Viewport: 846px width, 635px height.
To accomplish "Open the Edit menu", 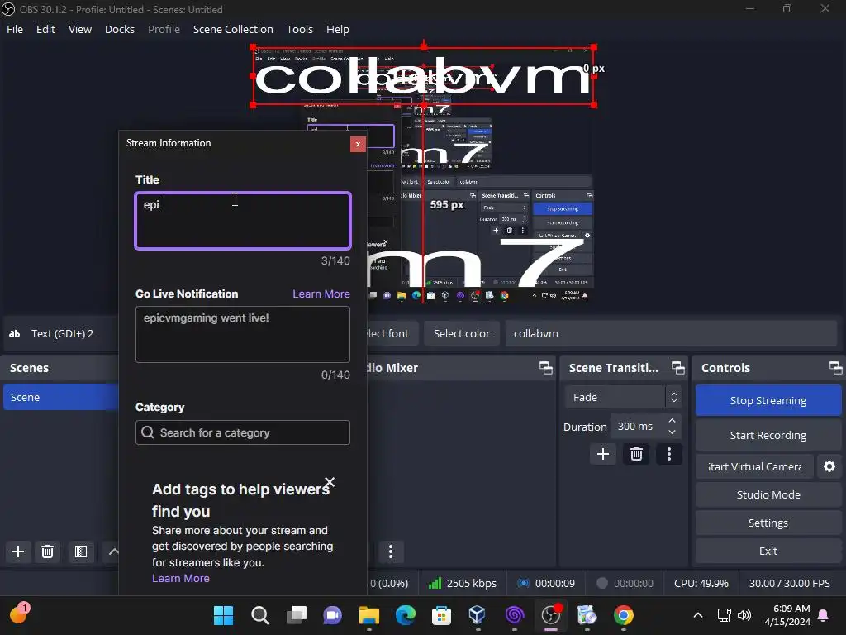I will click(46, 29).
